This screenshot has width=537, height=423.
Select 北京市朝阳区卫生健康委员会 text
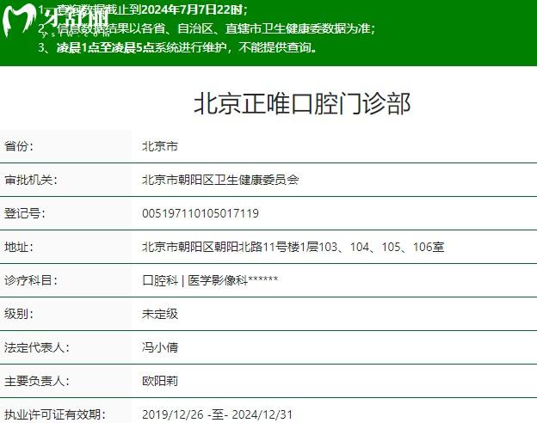pos(220,180)
